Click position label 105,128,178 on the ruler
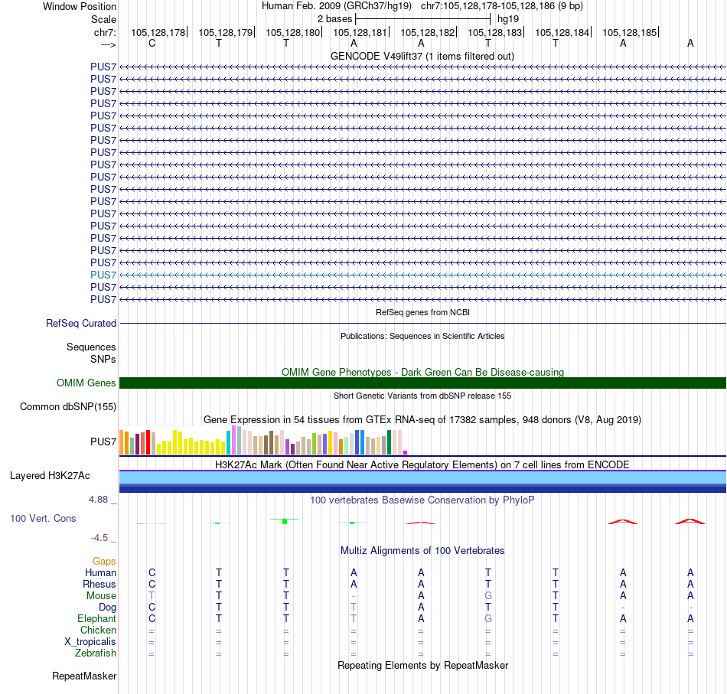 [x=158, y=32]
